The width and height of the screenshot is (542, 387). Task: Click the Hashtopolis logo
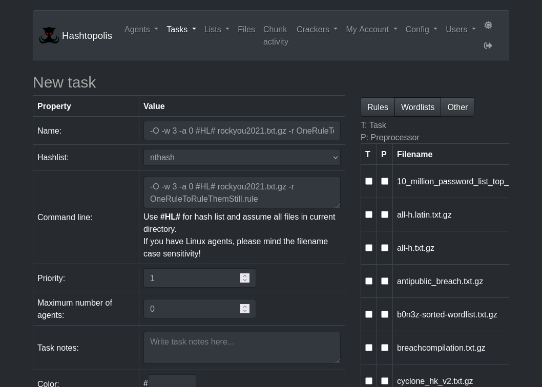[49, 35]
